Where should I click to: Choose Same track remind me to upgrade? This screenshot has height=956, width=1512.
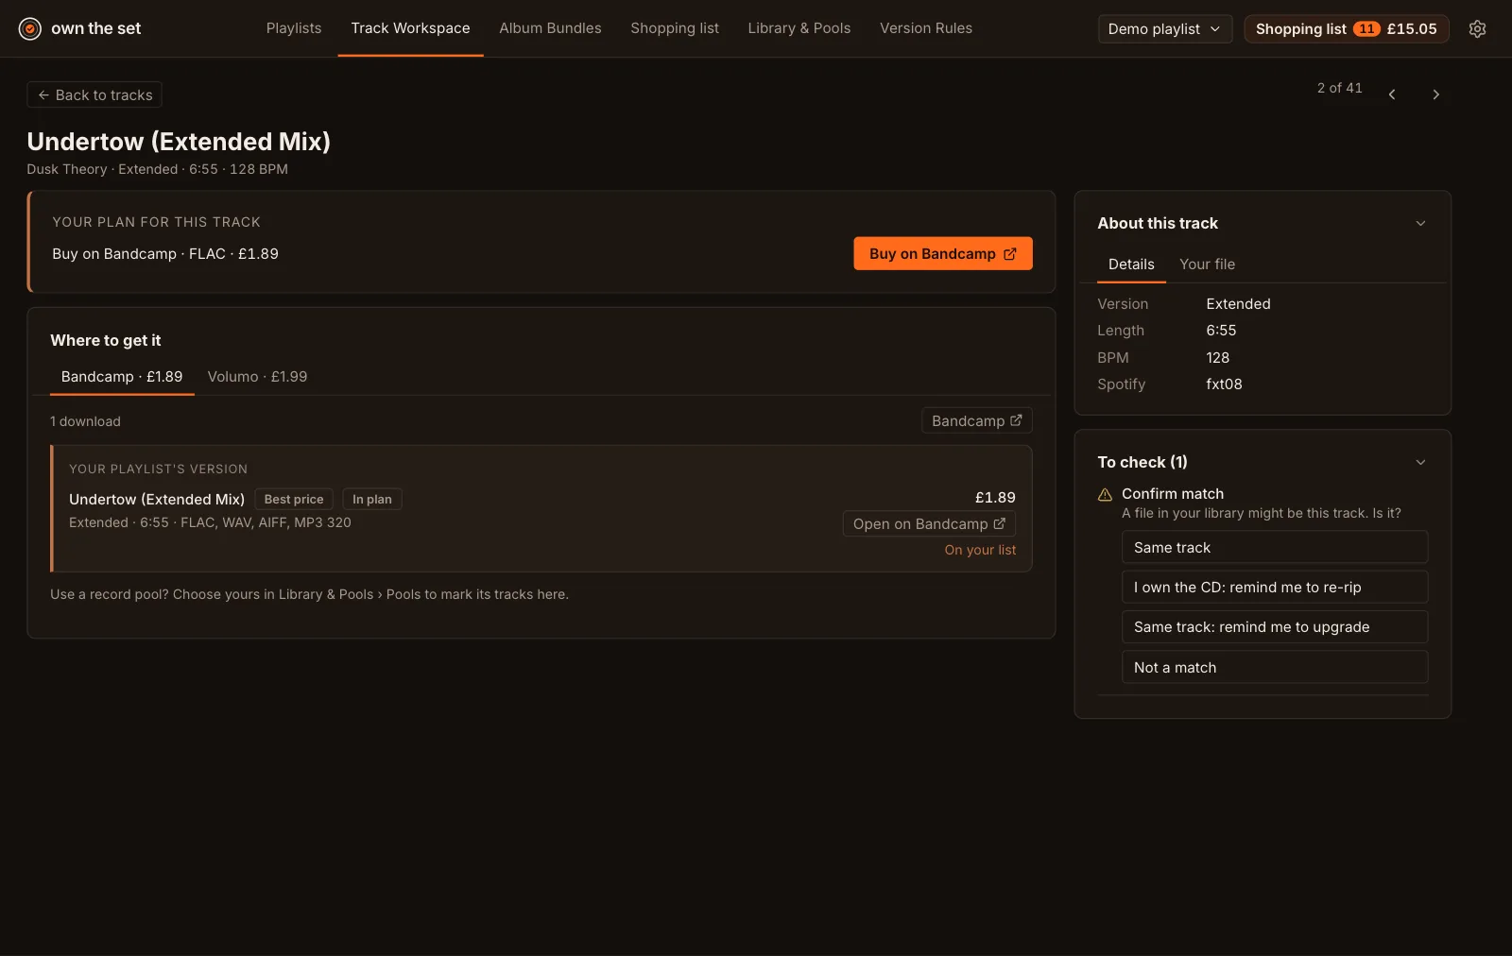(1274, 627)
